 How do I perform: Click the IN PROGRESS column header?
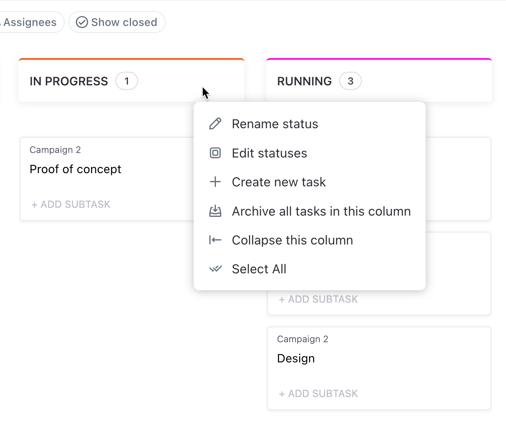(x=69, y=81)
